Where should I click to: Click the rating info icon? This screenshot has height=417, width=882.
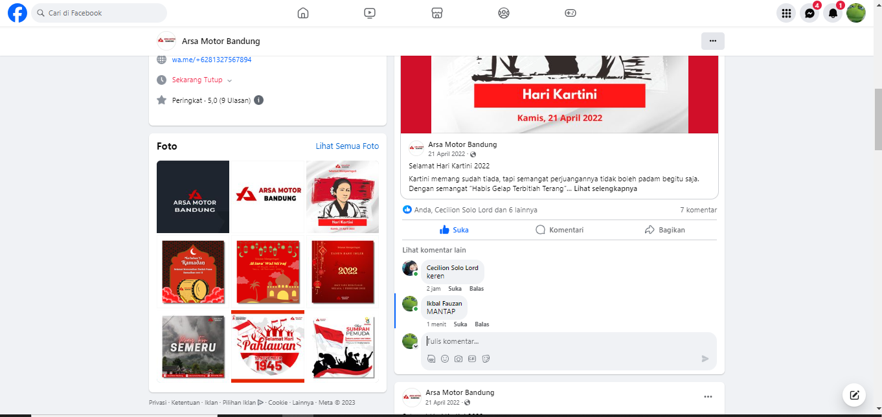(x=258, y=100)
